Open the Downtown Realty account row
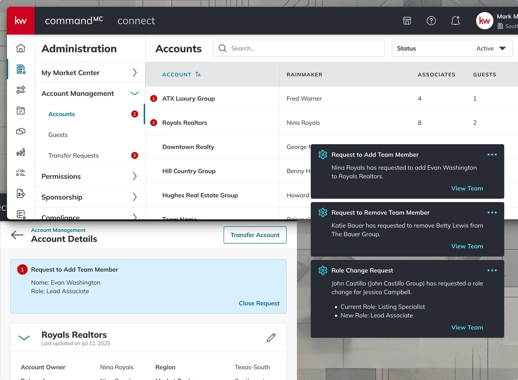 [228, 147]
